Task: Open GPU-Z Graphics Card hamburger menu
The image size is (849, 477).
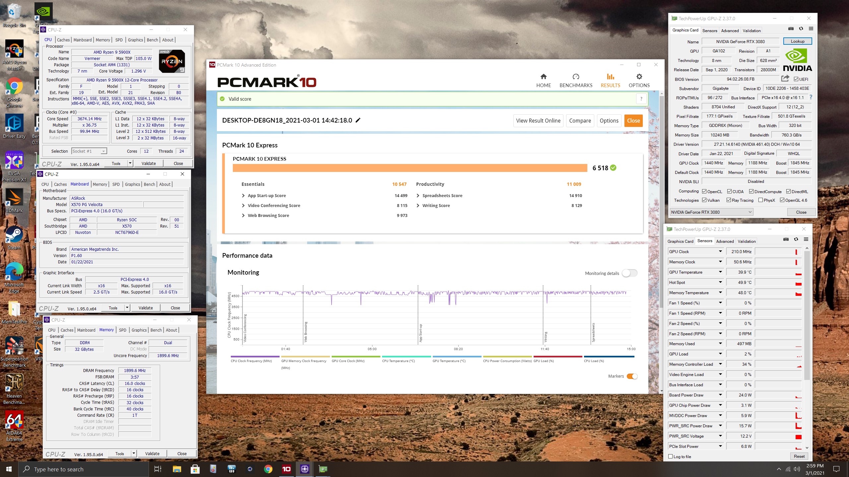Action: pyautogui.click(x=811, y=29)
